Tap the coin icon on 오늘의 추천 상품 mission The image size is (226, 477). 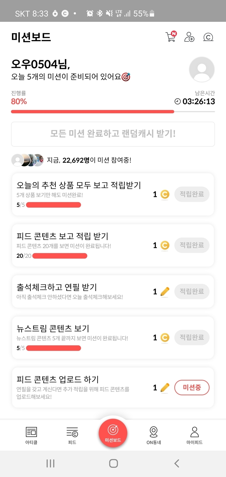click(x=165, y=194)
